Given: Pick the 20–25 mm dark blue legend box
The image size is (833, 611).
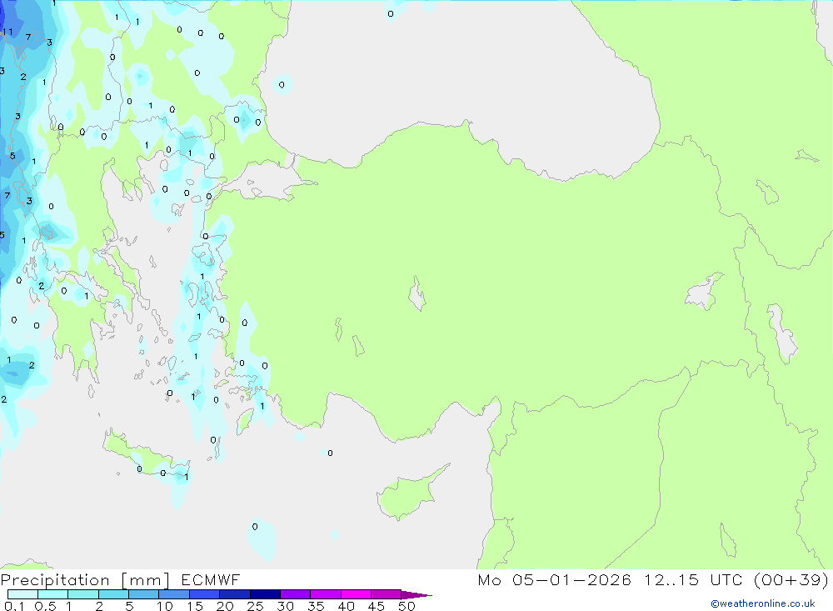Looking at the screenshot, I should pos(235,594).
